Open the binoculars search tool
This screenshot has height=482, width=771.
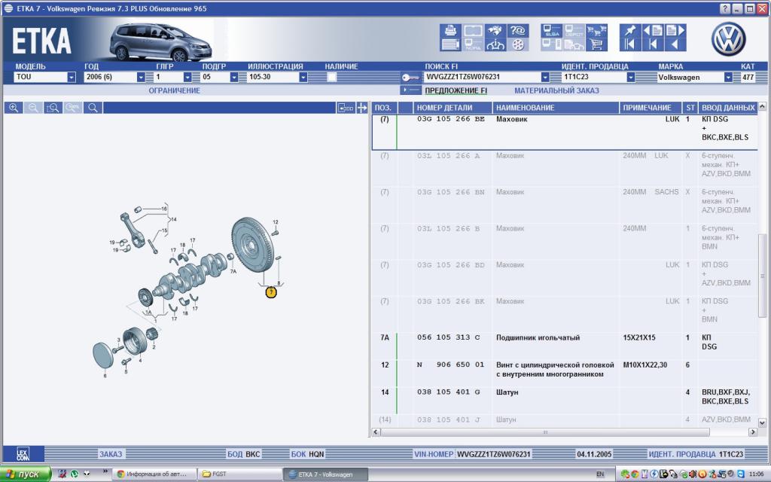tap(495, 30)
